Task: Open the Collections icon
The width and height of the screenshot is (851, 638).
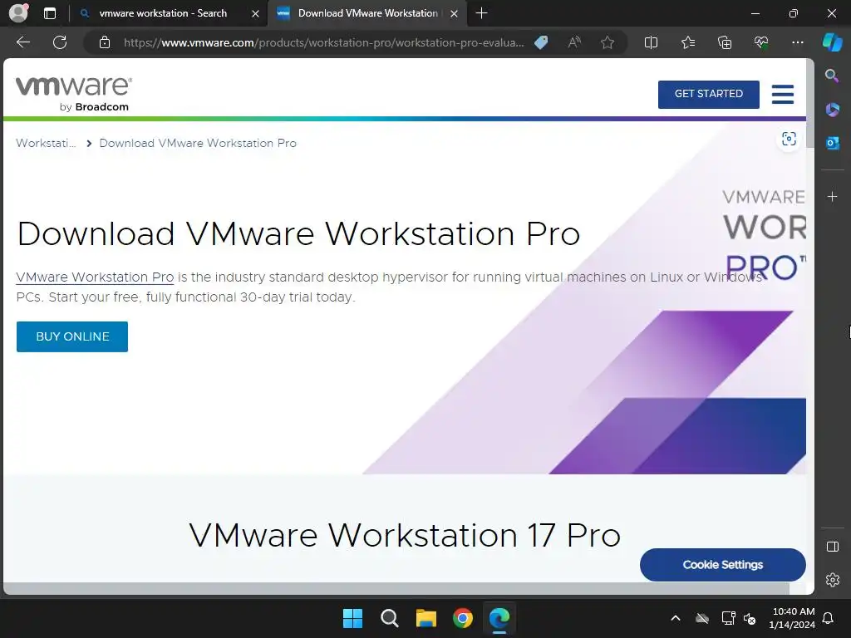Action: point(725,42)
